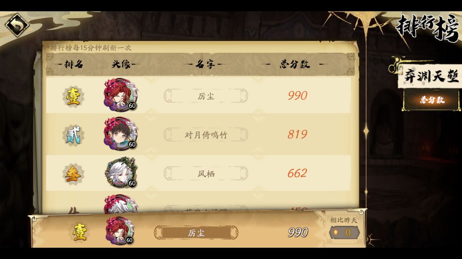Screen dimensions: 462x259
Task: Select the 总分数 ranking tab
Action: click(432, 100)
